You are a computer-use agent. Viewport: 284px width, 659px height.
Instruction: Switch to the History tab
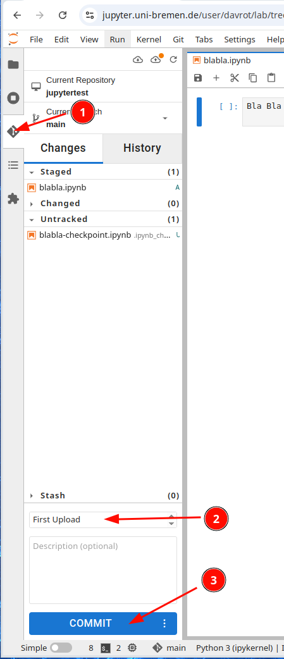point(142,148)
